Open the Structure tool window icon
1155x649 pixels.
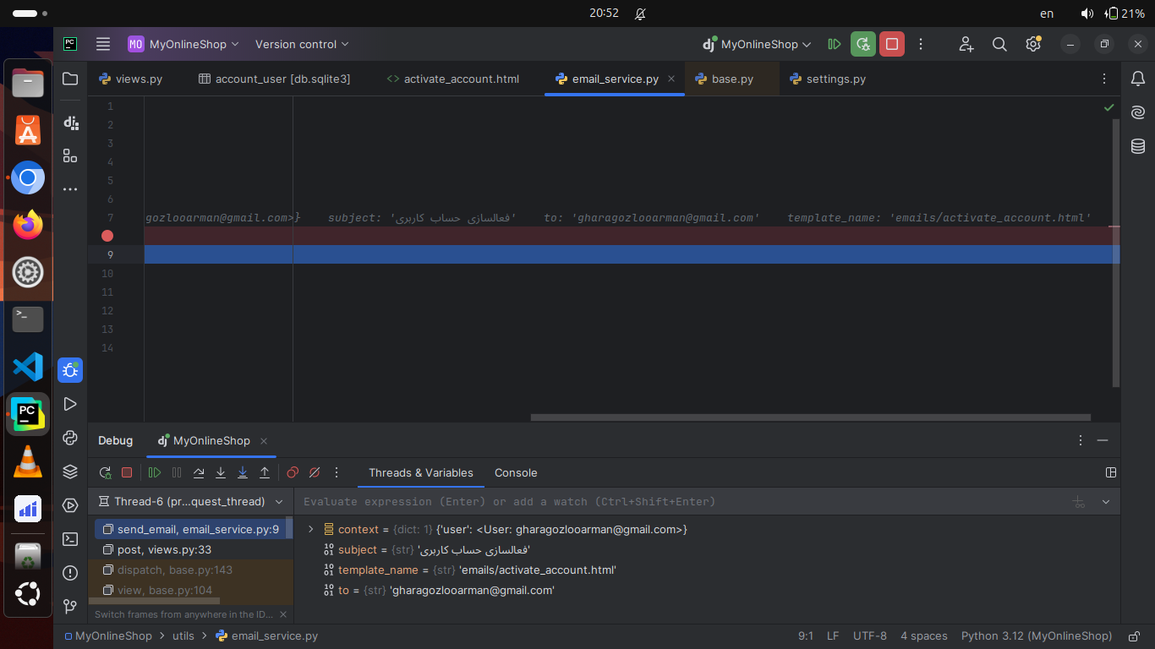click(70, 155)
